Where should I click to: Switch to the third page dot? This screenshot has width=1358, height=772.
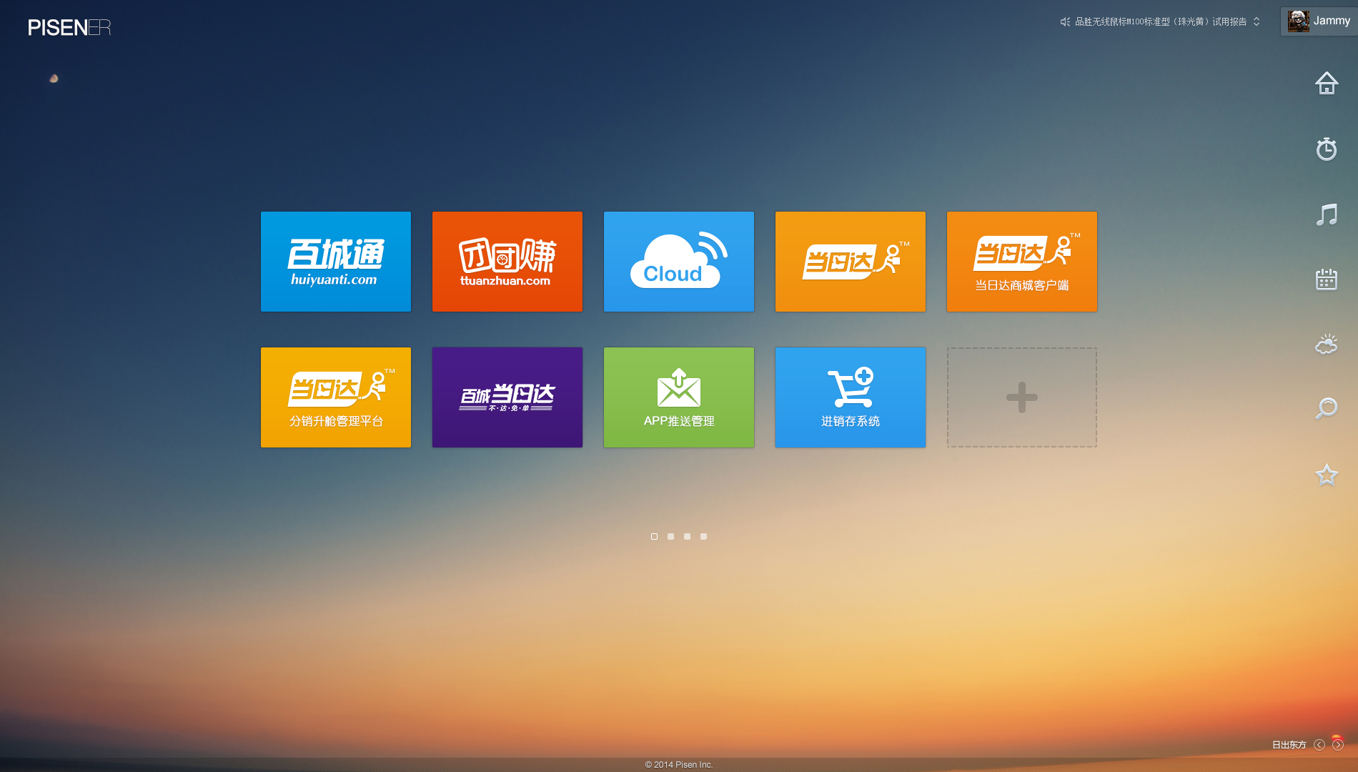(x=687, y=536)
